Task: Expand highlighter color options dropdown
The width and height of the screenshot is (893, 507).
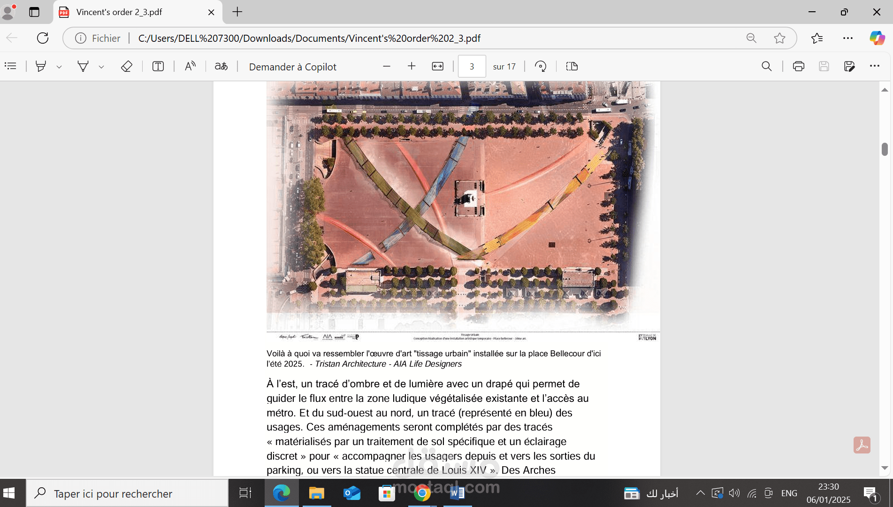Action: pos(59,67)
